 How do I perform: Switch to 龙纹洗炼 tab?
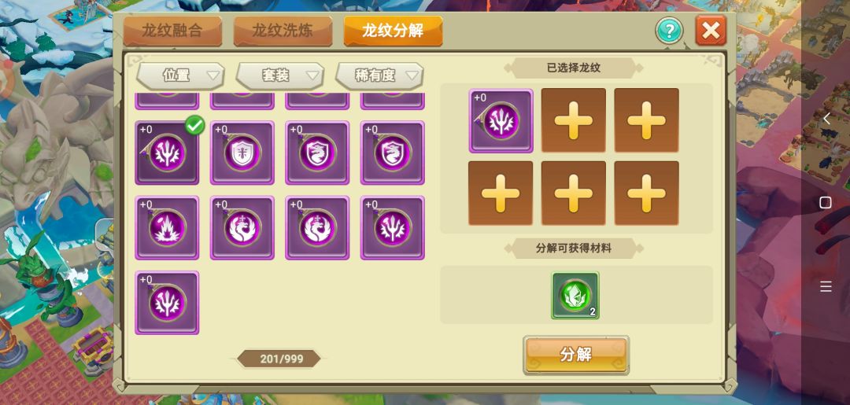283,31
